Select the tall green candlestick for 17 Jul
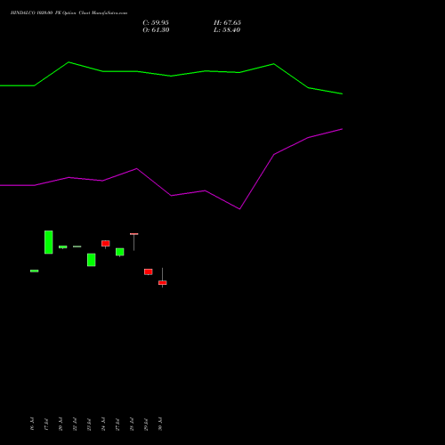 tap(49, 242)
